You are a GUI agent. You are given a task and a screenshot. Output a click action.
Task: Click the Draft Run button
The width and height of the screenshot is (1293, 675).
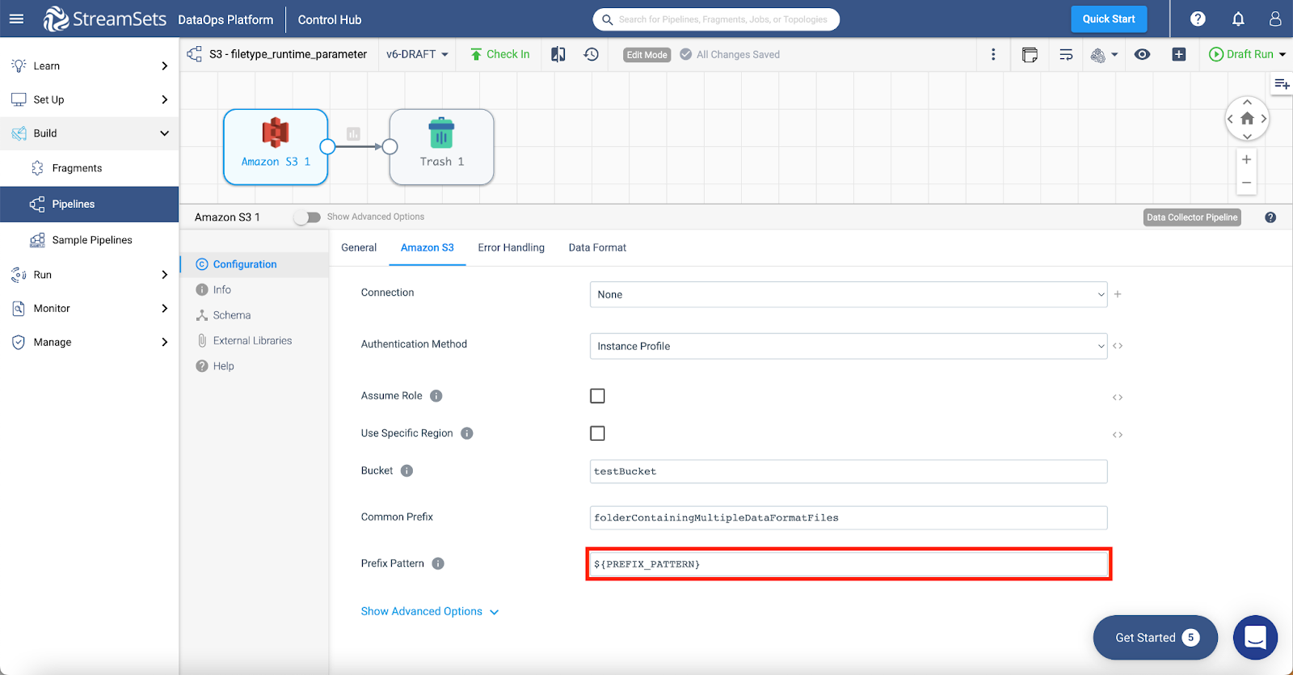click(1241, 54)
